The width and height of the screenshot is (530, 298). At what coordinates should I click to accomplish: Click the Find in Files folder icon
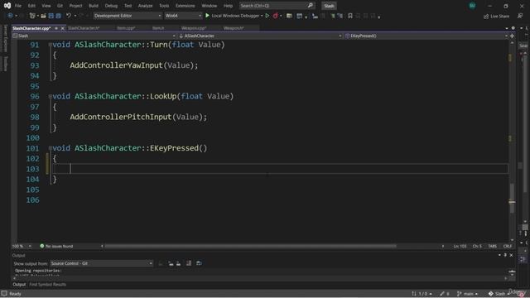point(289,16)
